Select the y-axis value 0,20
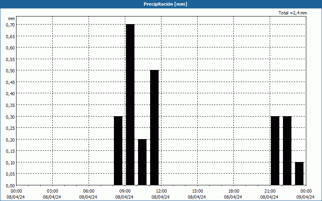The height and width of the screenshot is (201, 322). pos(10,139)
